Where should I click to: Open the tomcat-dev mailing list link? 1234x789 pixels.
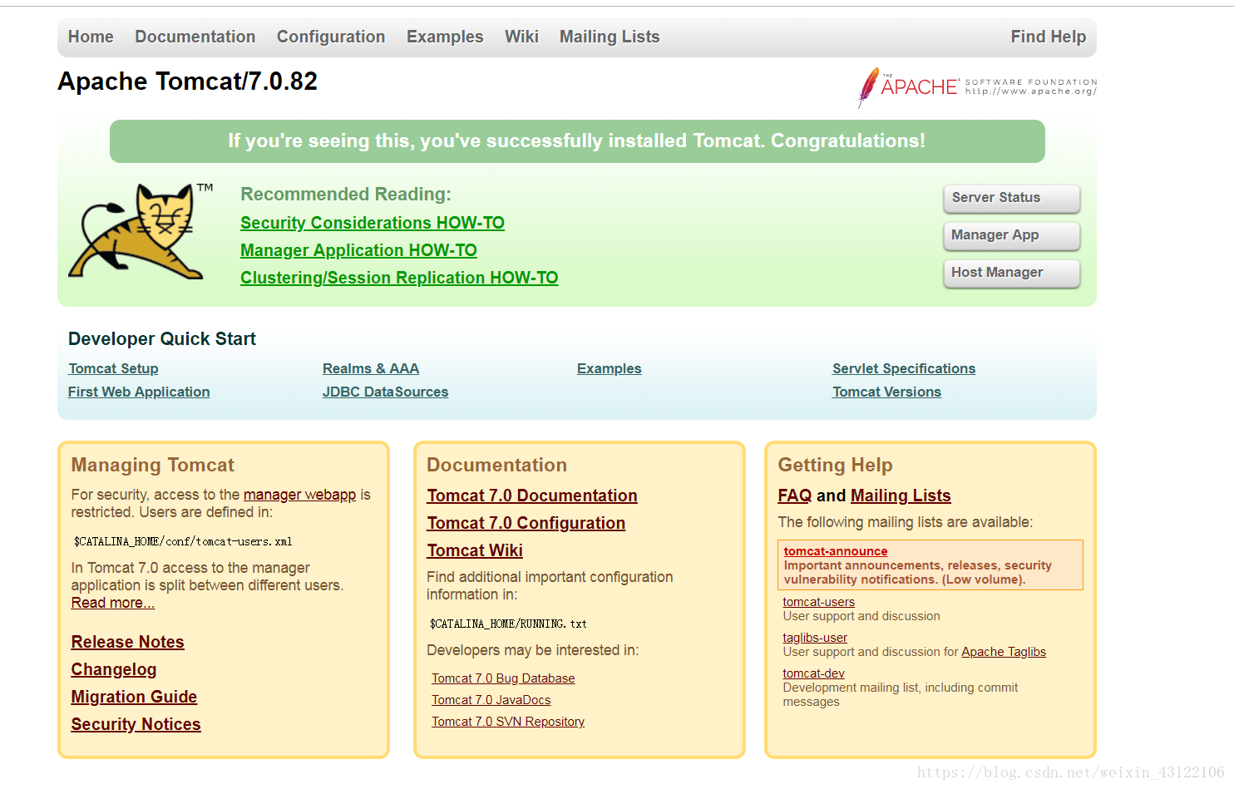pyautogui.click(x=813, y=673)
